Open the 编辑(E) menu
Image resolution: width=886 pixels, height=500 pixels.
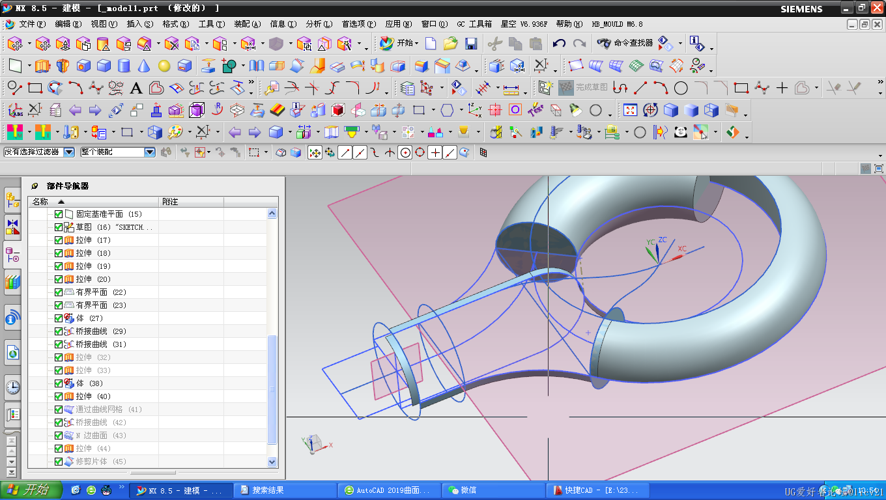click(68, 24)
